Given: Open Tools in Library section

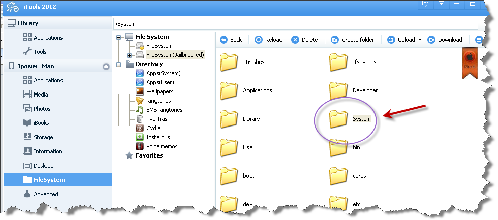Looking at the screenshot, I should point(35,51).
